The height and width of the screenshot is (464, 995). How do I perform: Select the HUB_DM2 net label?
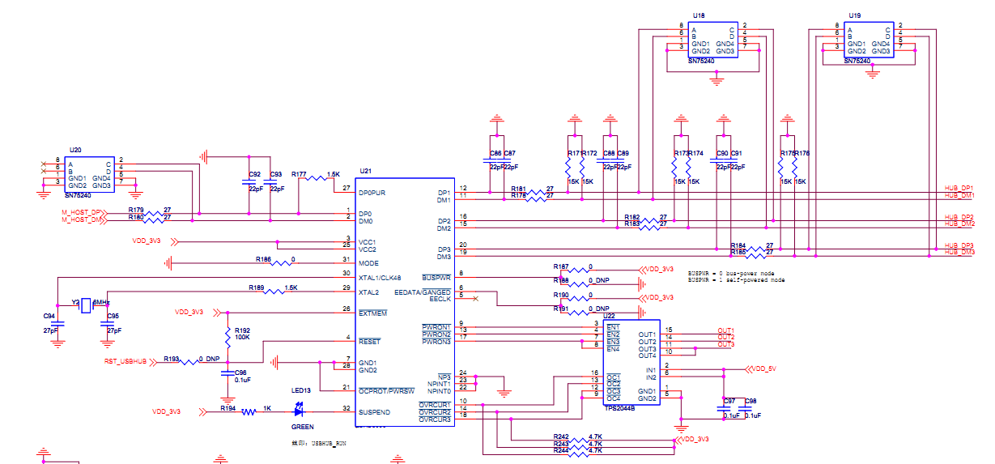coord(959,223)
